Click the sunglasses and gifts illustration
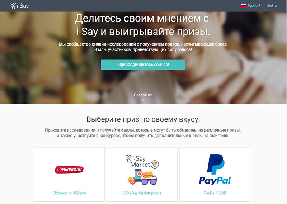This screenshot has width=287, height=204. [142, 177]
